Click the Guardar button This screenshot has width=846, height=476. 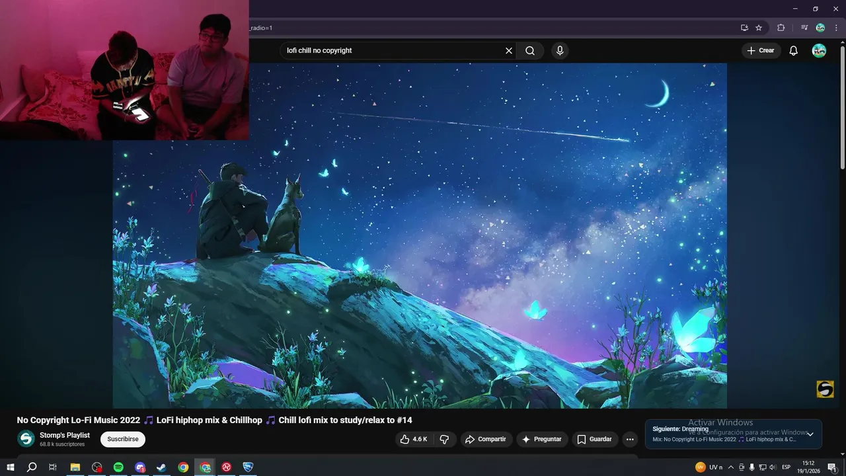(595, 439)
